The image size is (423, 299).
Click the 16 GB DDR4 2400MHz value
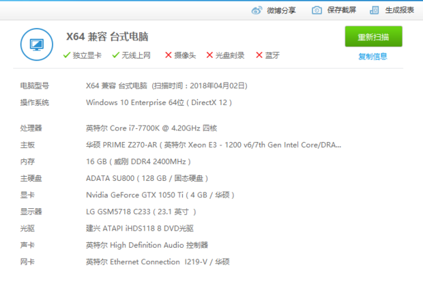tap(138, 162)
